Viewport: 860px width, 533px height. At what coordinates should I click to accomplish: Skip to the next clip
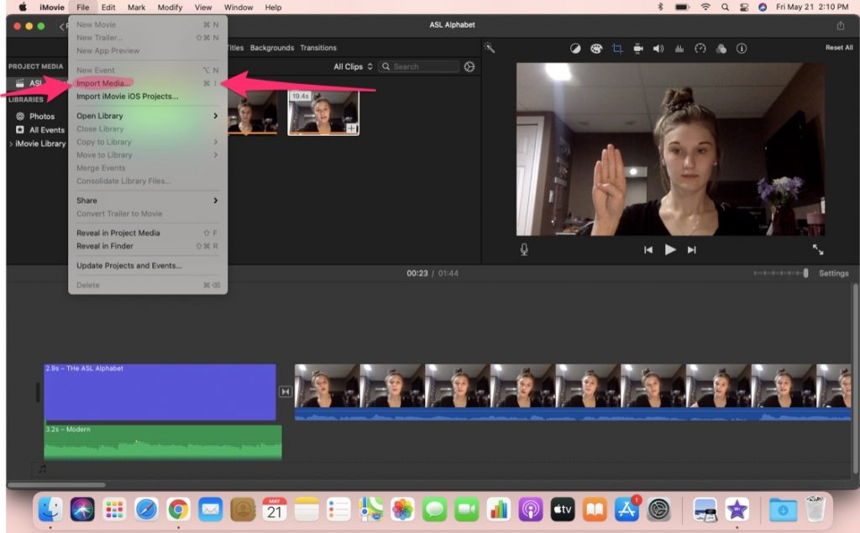coord(692,249)
